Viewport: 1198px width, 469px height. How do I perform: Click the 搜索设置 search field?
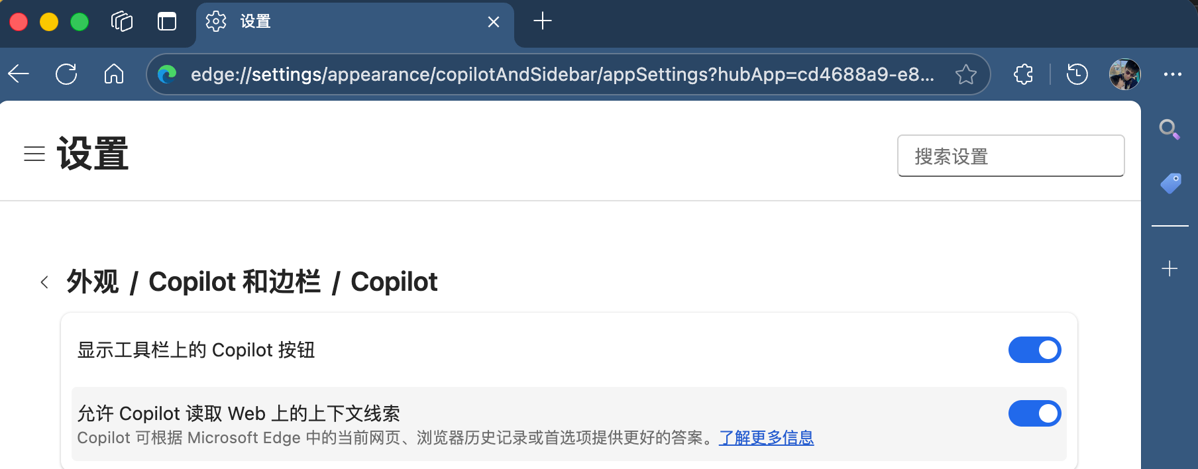coord(1010,156)
